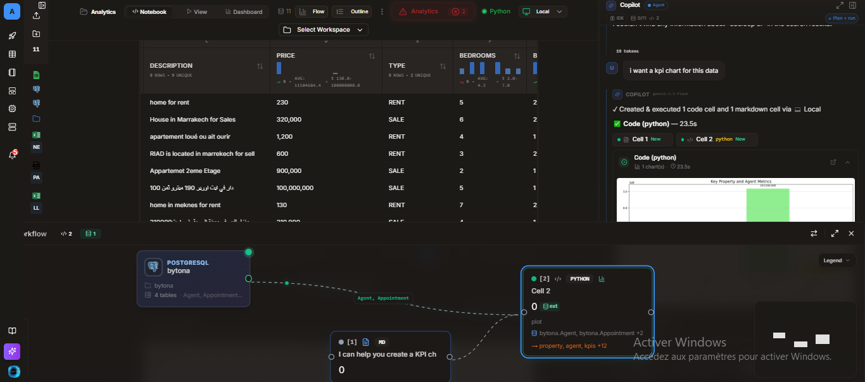The height and width of the screenshot is (382, 865).
Task: Open the purple AI sparkle assistant icon
Action: tap(12, 351)
